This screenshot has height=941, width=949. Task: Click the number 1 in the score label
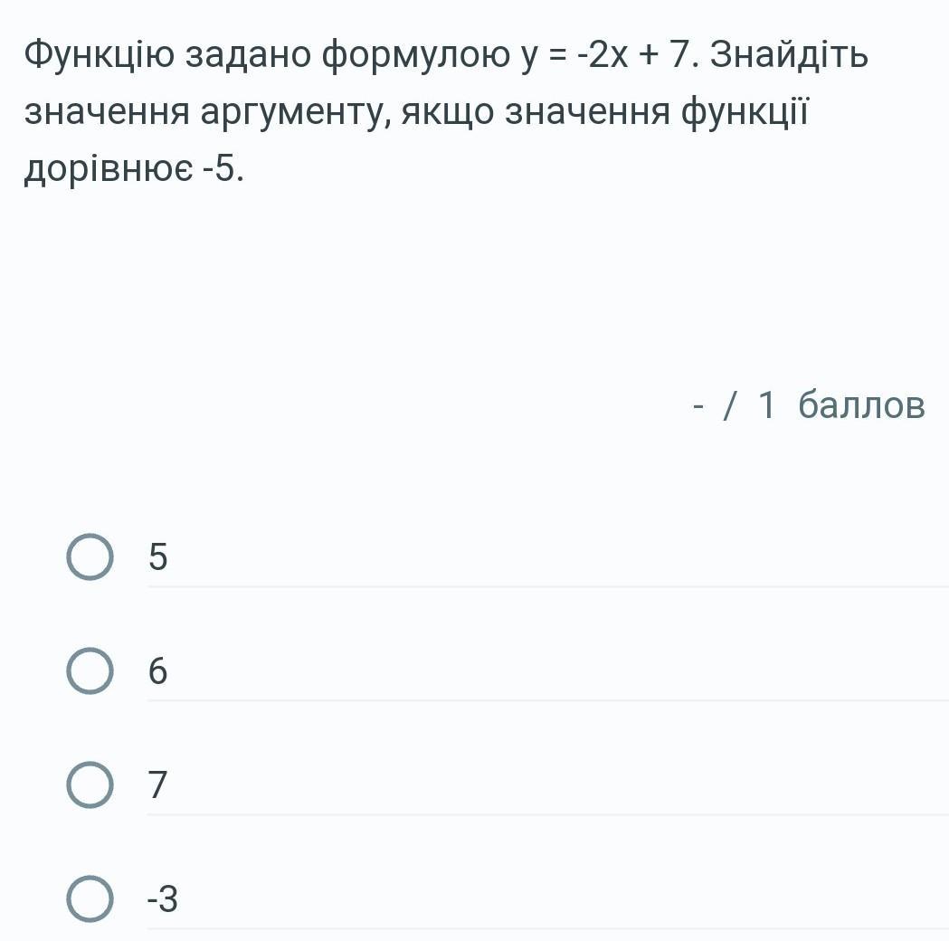pyautogui.click(x=766, y=405)
